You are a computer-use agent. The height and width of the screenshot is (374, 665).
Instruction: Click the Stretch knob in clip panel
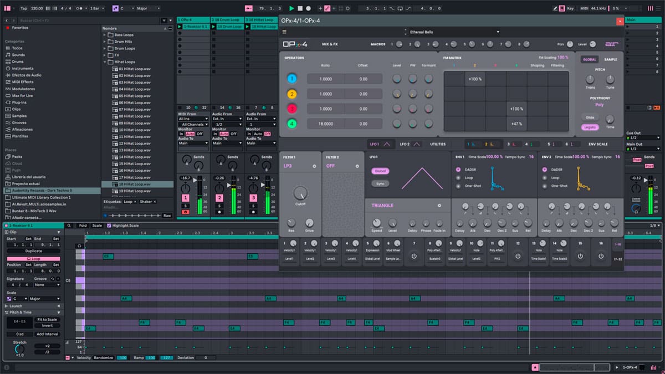click(19, 348)
